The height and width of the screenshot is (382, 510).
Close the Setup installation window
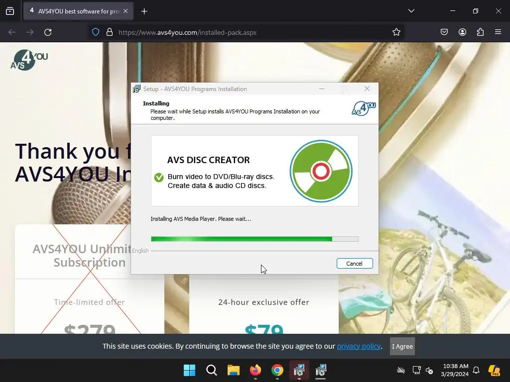click(x=367, y=89)
